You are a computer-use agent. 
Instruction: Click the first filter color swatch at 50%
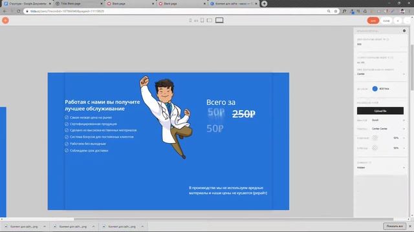click(x=375, y=138)
